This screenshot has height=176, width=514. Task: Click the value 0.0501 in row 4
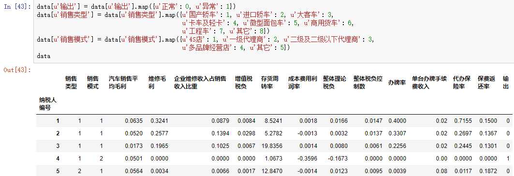pos(134,159)
